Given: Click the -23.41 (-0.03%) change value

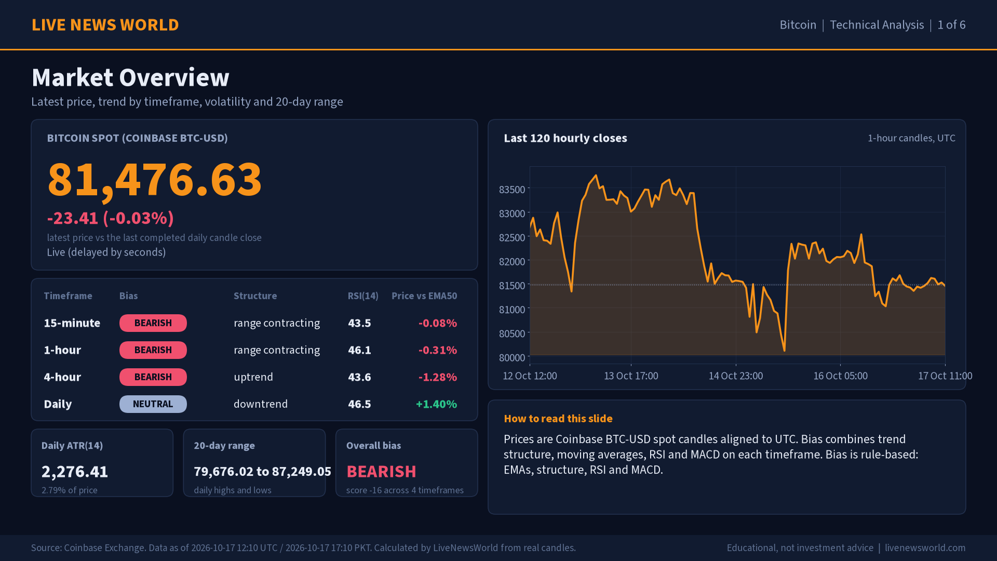Looking at the screenshot, I should [x=111, y=218].
